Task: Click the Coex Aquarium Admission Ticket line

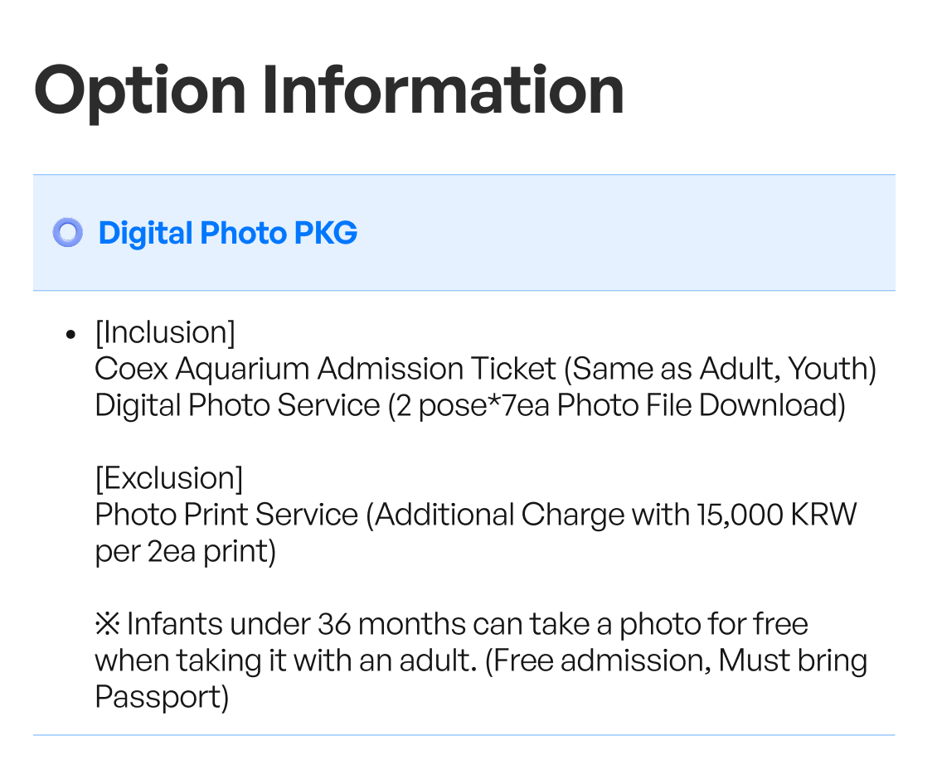Action: 485,369
